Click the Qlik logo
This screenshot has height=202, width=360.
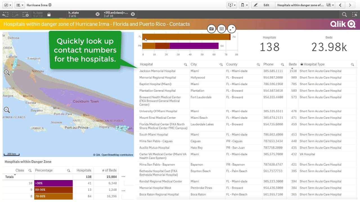pos(343,24)
